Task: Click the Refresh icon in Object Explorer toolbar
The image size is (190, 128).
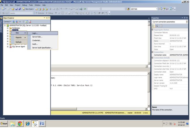Action: click(x=27, y=22)
